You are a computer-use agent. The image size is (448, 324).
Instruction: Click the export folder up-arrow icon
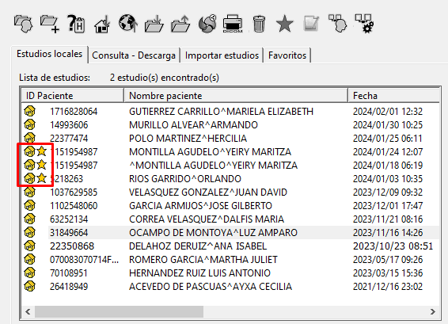tap(180, 24)
